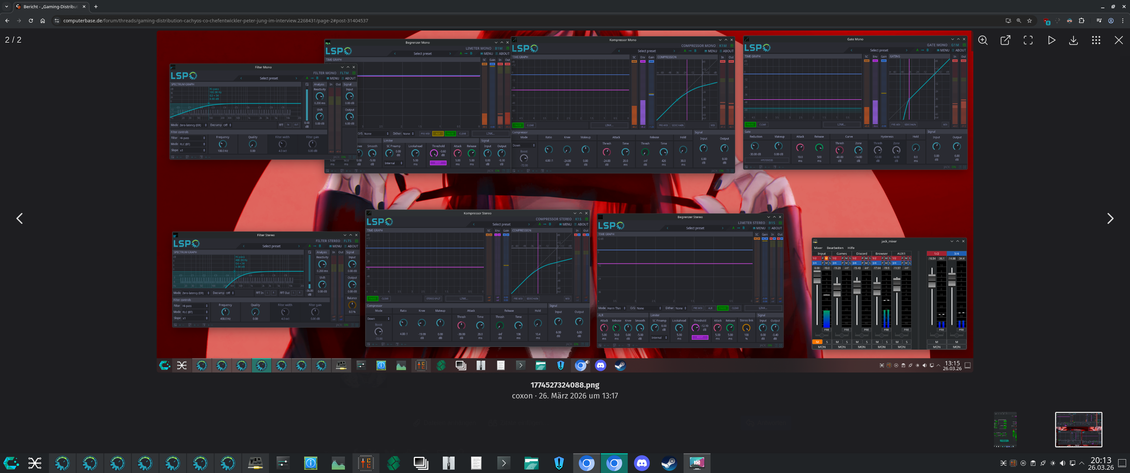Screen dimensions: 1130x473
Task: Bookmark this page with star icon
Action: (x=1029, y=21)
